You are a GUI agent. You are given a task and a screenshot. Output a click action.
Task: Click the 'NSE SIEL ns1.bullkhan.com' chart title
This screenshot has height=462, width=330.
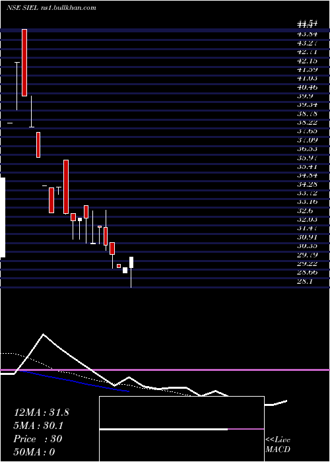51,8
